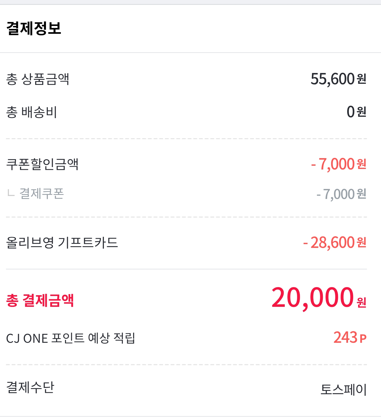Click the red -7,000원 coupon discount amount
The width and height of the screenshot is (381, 419).
339,164
